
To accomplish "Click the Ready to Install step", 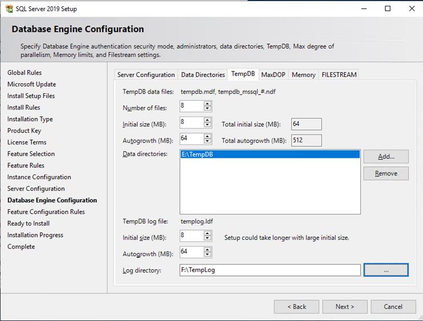I will 29,223.
